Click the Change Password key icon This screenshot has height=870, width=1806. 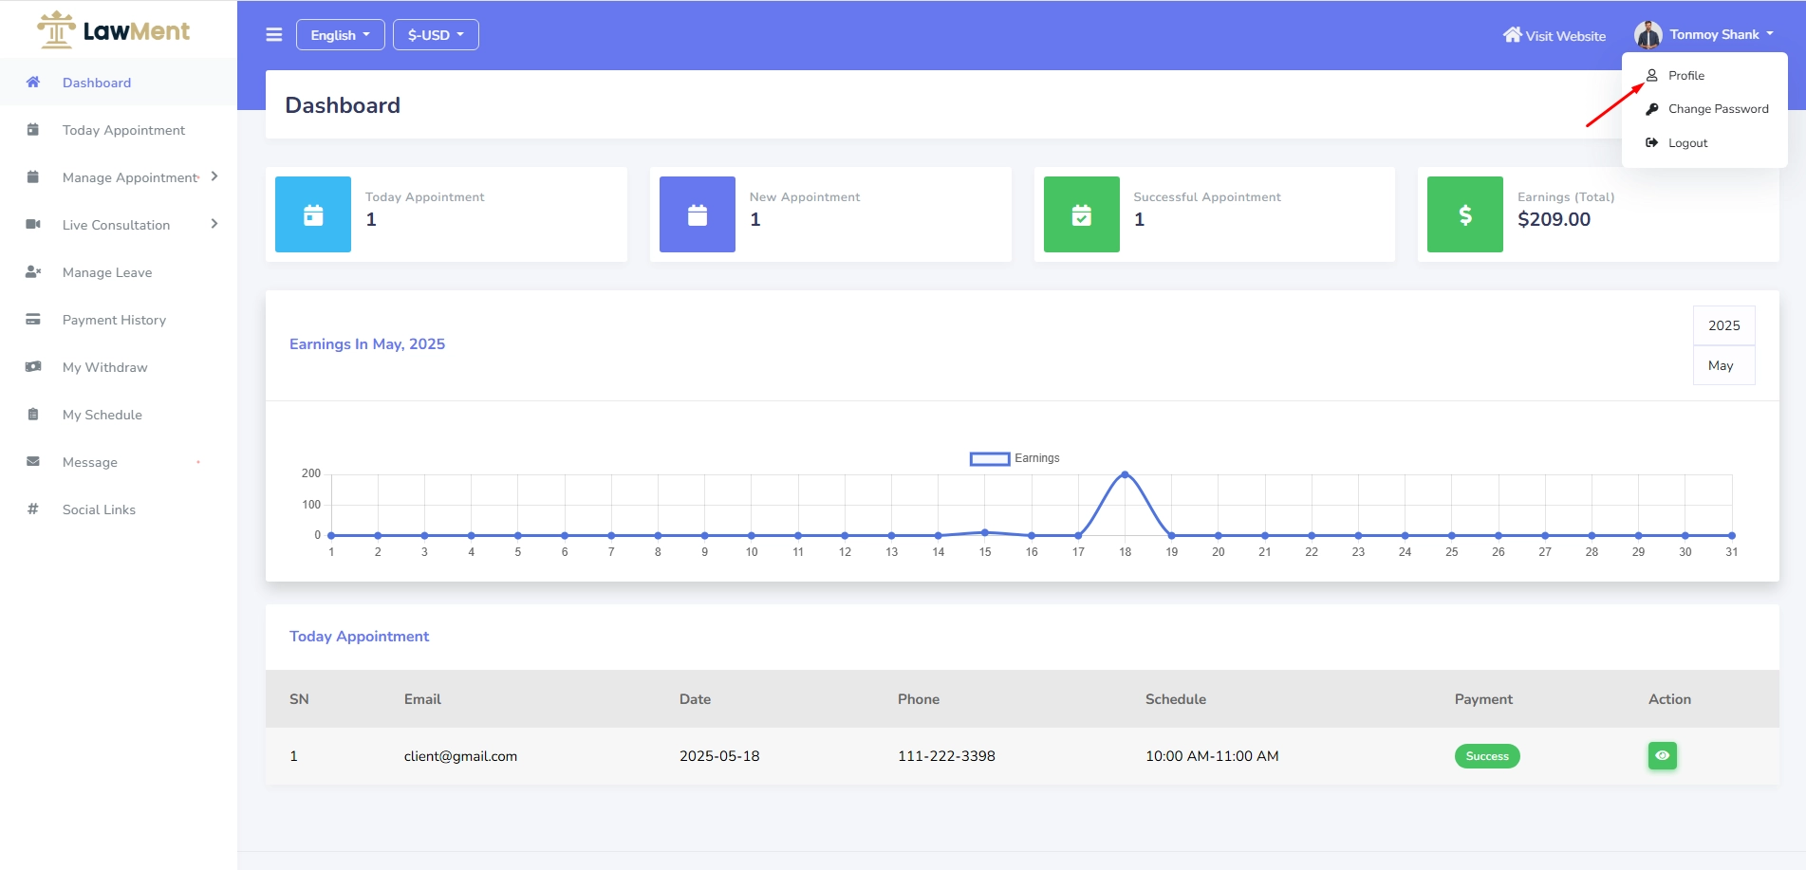1652,109
